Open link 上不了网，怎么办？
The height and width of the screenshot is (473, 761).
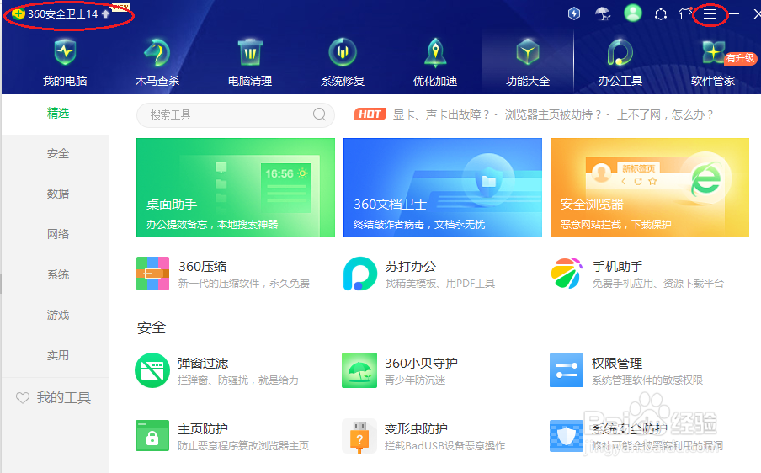pos(665,115)
